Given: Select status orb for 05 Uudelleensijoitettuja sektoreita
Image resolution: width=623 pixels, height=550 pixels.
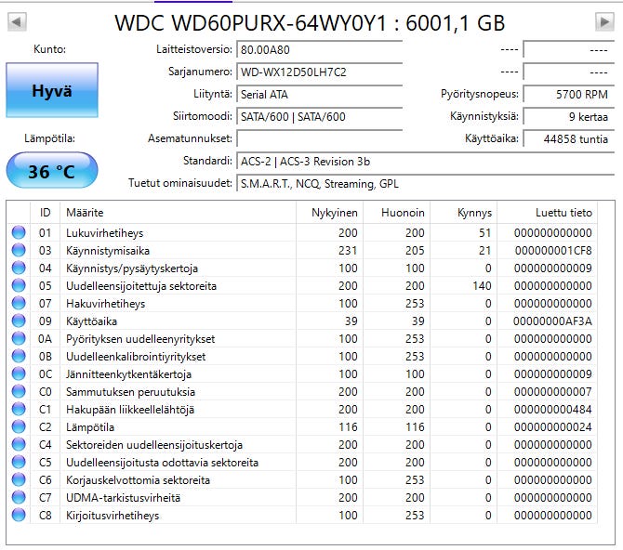Looking at the screenshot, I should click(19, 285).
